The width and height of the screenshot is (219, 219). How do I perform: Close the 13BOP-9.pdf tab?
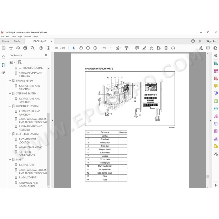point(52,41)
